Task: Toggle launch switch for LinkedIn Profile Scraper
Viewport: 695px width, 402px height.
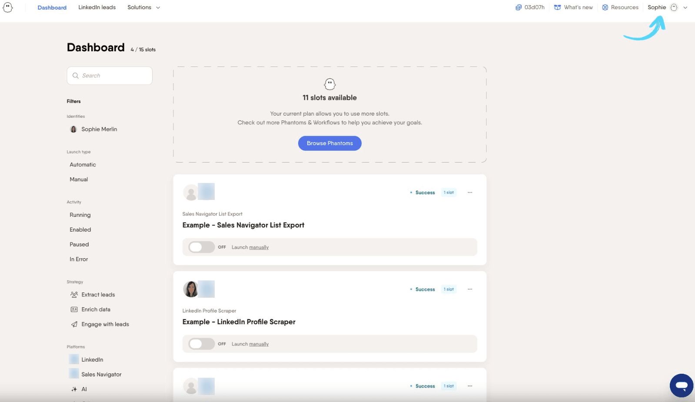Action: (201, 344)
